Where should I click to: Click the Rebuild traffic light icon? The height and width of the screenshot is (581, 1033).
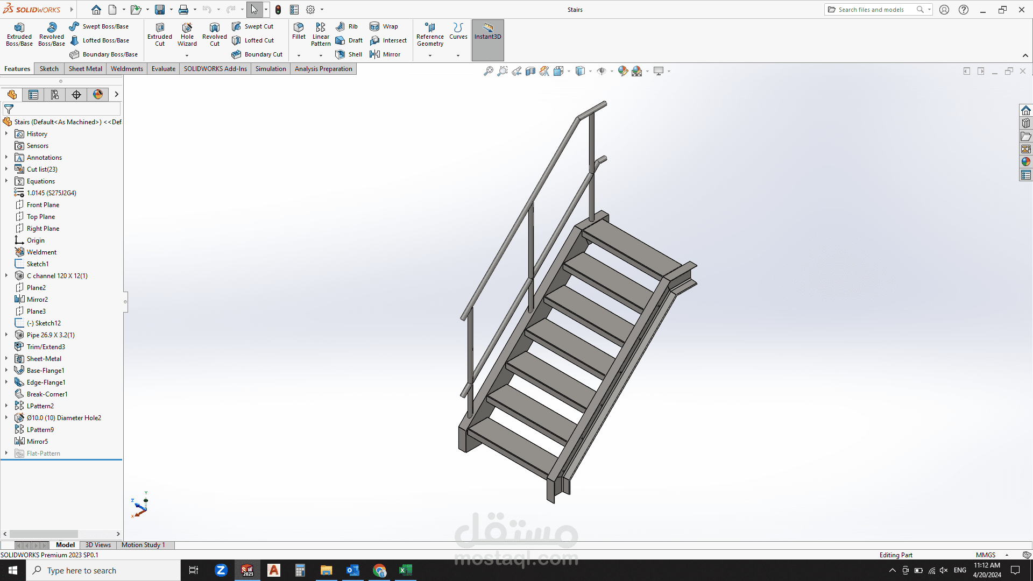(x=278, y=10)
